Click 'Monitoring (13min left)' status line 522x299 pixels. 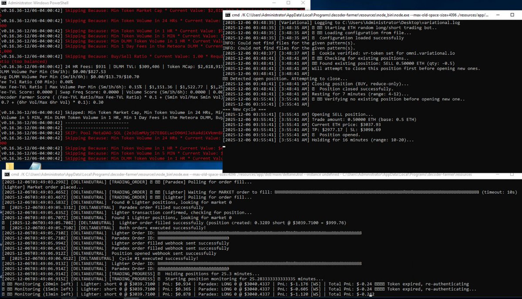click(x=188, y=294)
